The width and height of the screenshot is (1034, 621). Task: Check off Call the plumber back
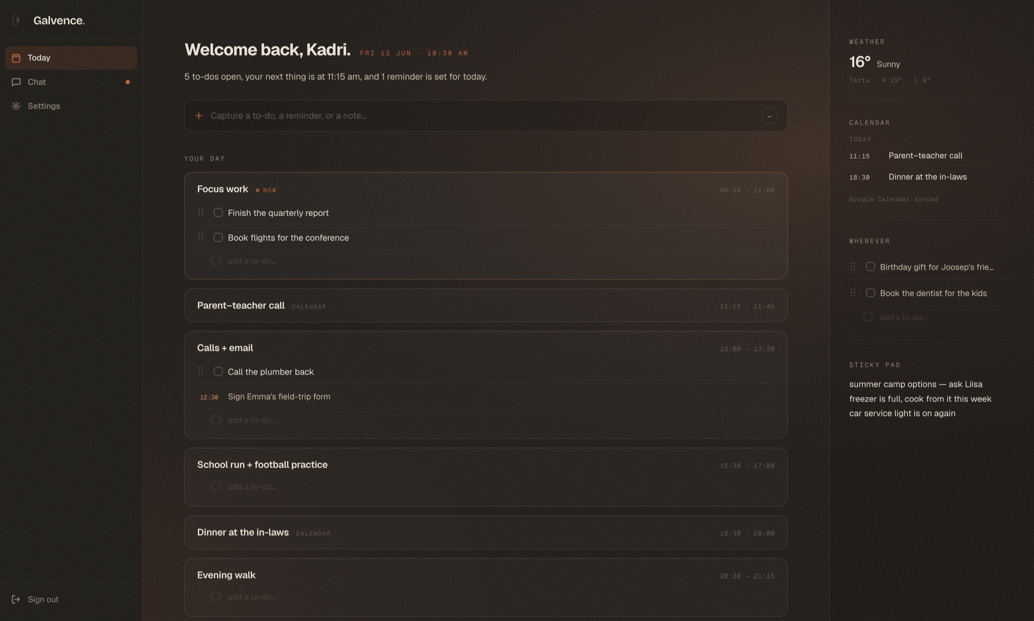tap(218, 371)
